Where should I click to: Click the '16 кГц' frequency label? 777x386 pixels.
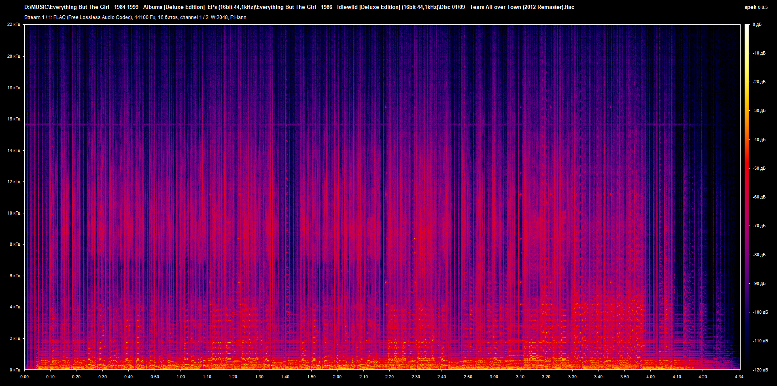(x=14, y=119)
